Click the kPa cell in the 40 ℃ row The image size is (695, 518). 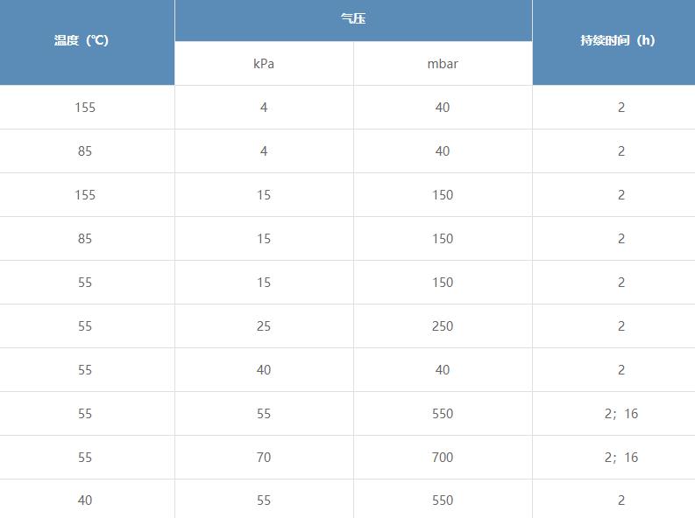264,500
